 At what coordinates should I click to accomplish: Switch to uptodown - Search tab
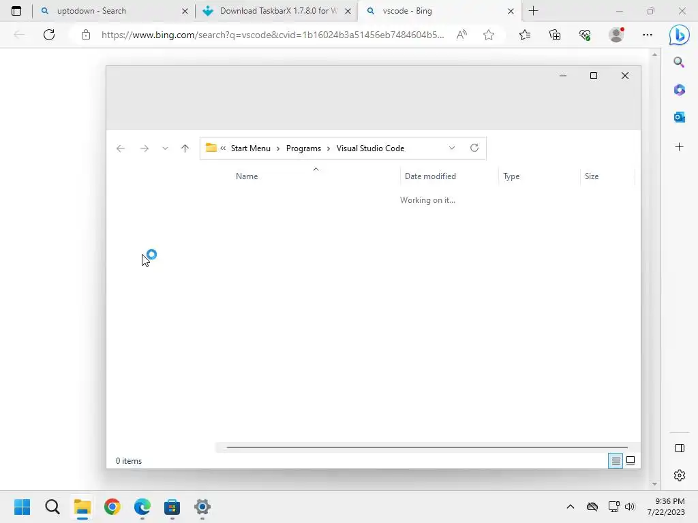114,11
